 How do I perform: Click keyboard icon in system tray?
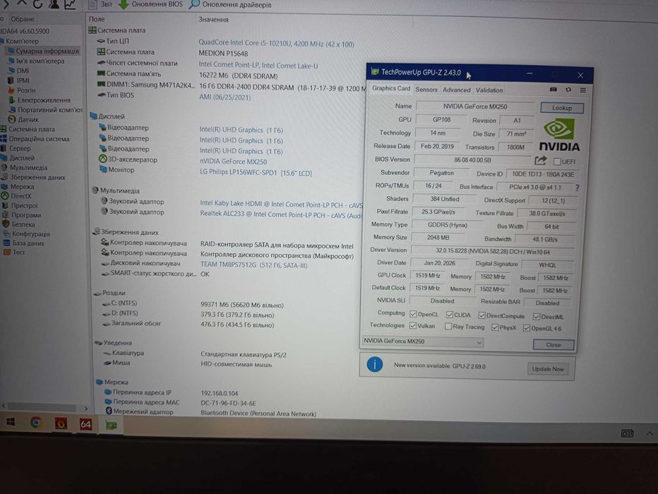627,433
